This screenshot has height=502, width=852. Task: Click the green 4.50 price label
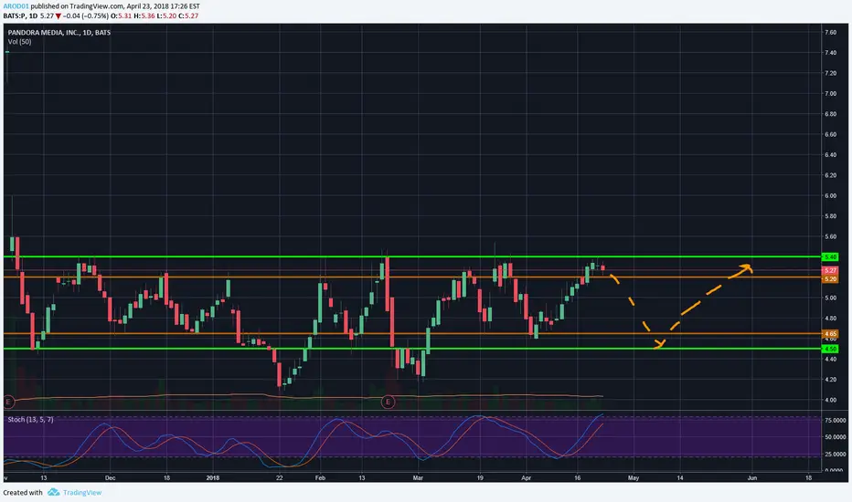click(x=830, y=349)
